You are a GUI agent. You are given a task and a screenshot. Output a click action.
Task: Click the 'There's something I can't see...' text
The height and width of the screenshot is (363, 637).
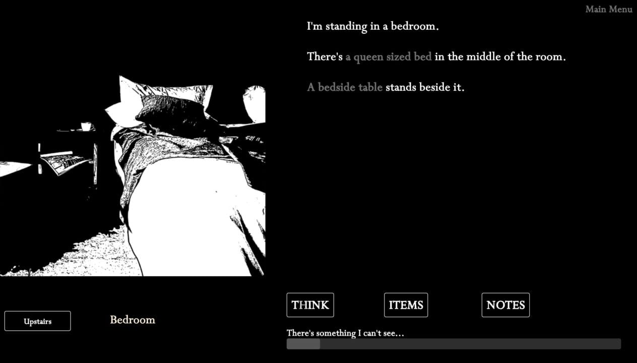coord(345,333)
